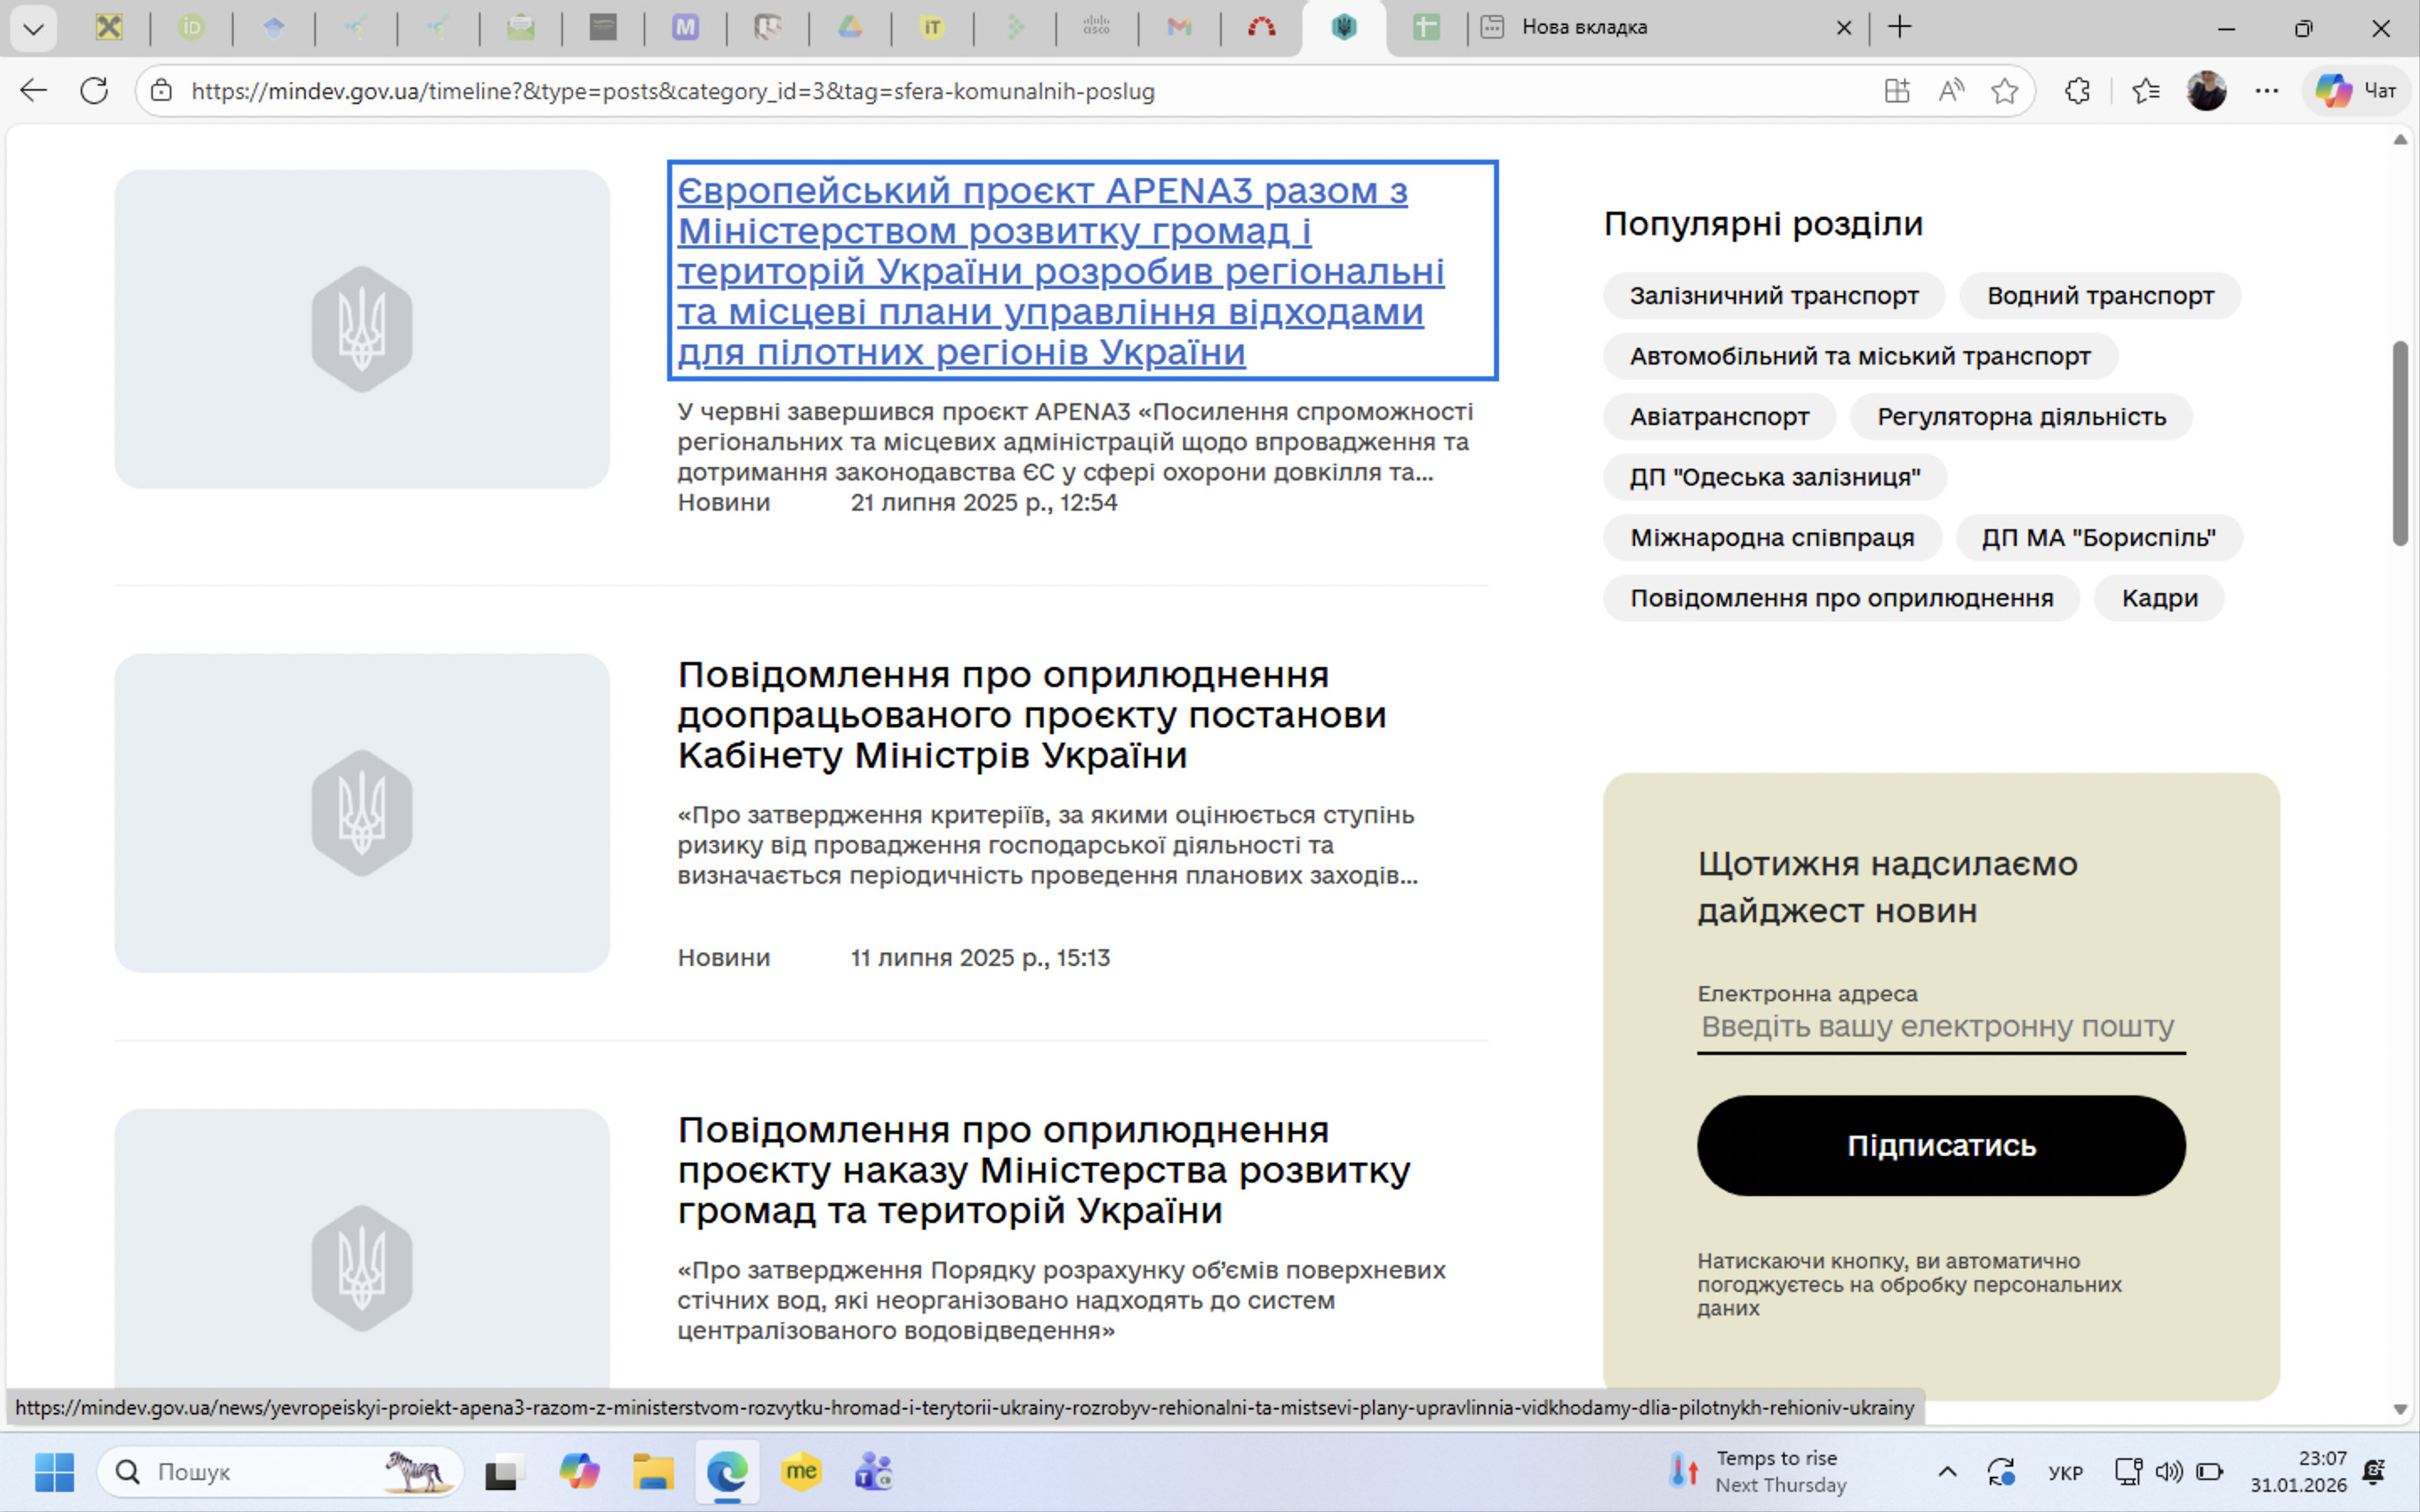
Task: Click the Back arrow icon
Action: 33,91
